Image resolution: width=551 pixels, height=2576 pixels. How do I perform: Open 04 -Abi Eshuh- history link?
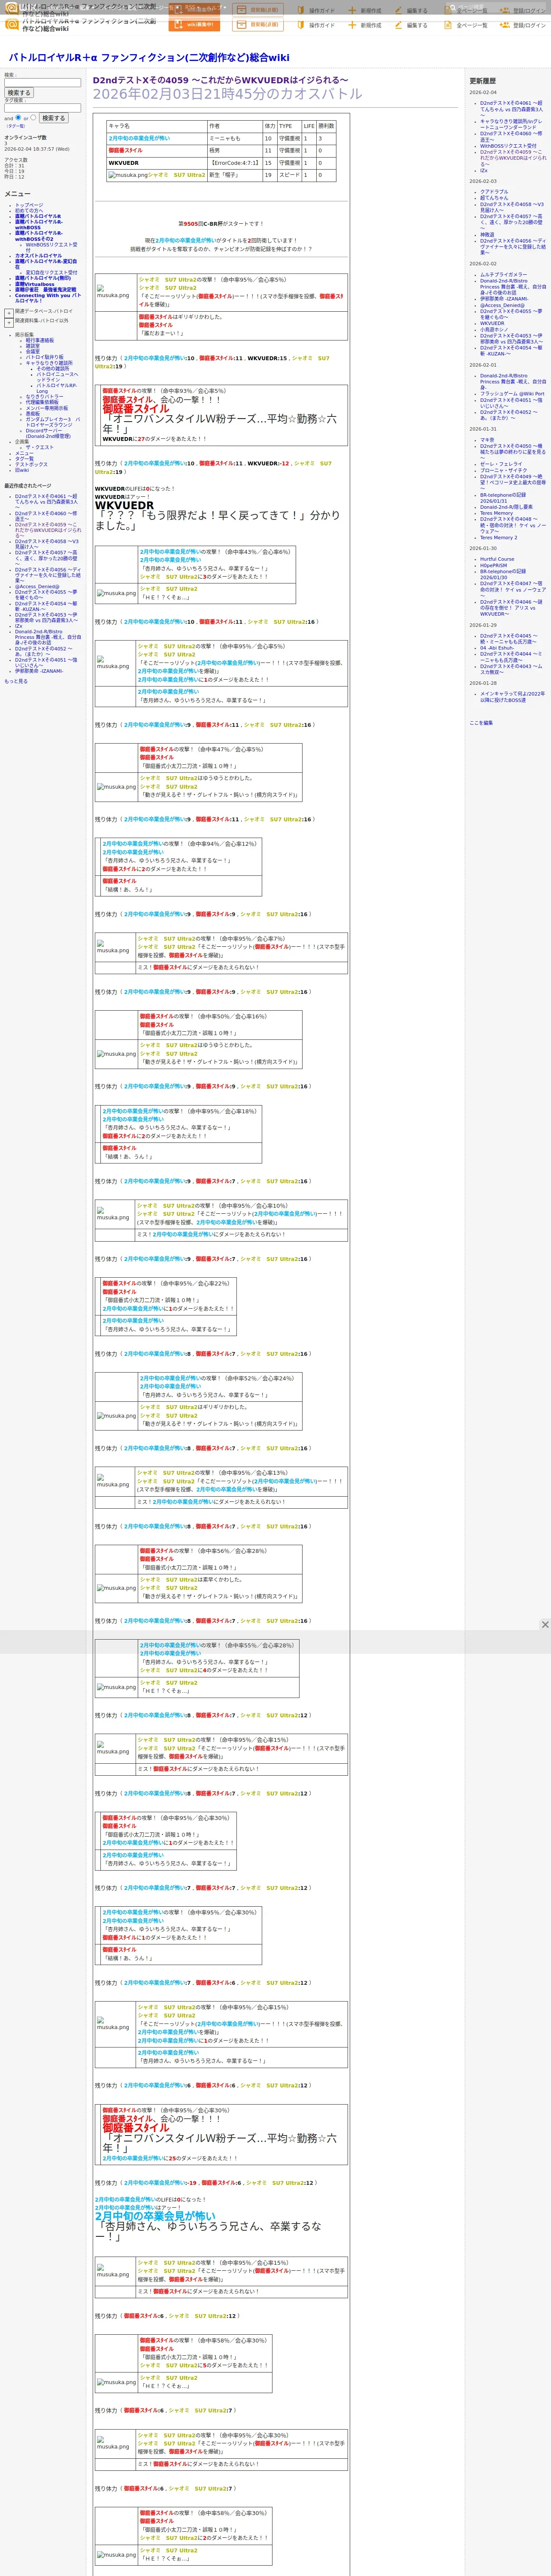[x=496, y=648]
